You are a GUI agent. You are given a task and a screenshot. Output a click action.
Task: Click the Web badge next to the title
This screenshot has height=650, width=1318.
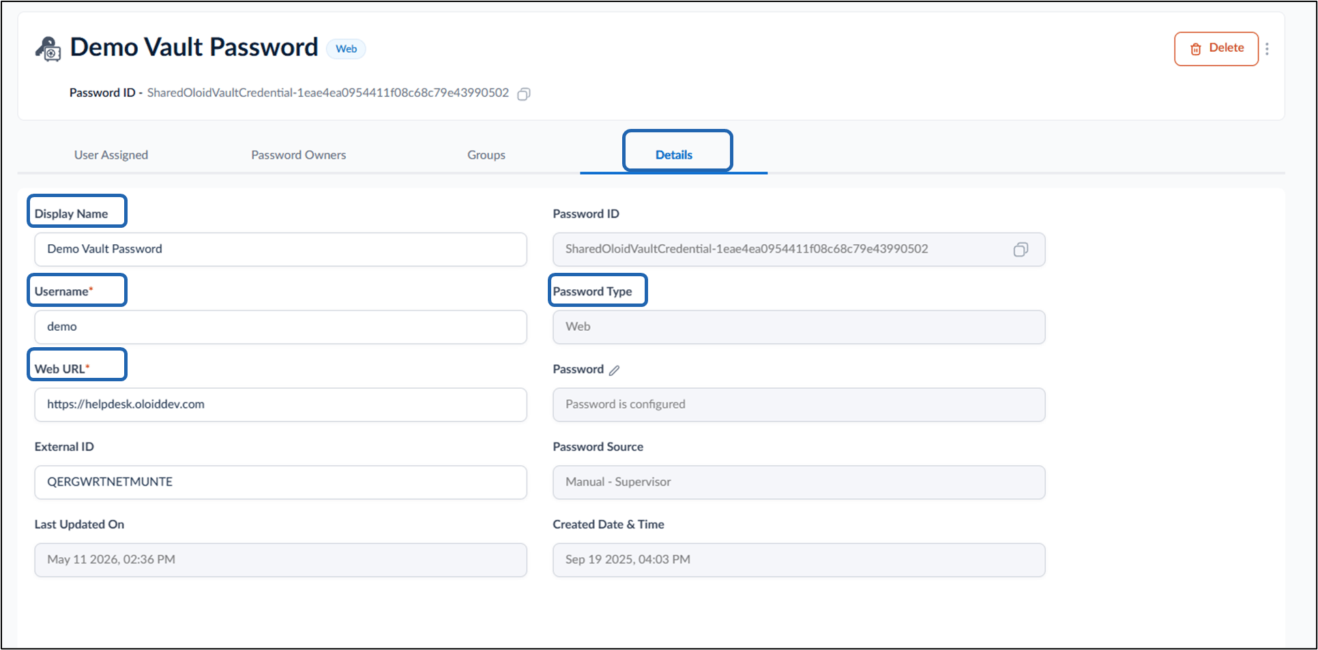tap(347, 49)
